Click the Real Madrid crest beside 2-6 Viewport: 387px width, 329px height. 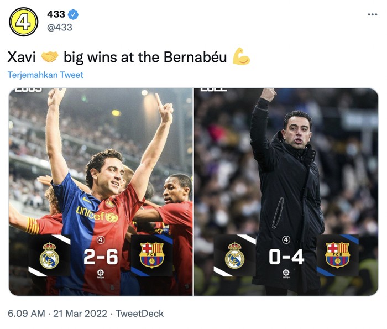pyautogui.click(x=49, y=255)
